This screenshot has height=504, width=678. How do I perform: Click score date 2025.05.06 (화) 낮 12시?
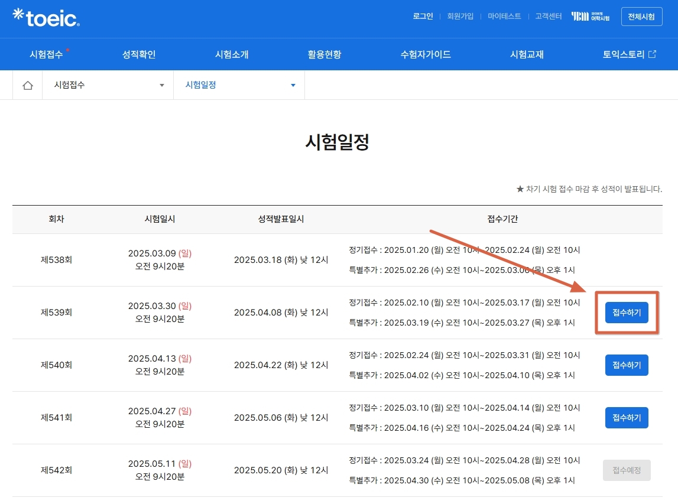pyautogui.click(x=281, y=418)
